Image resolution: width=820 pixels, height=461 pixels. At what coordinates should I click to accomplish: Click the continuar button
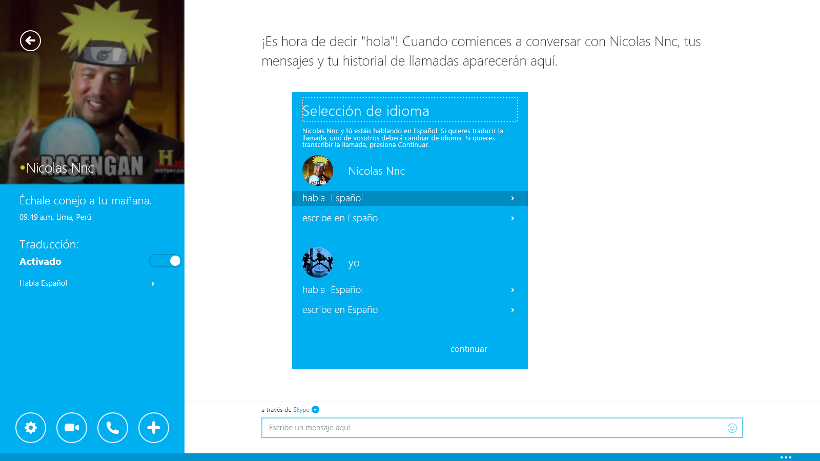point(468,349)
